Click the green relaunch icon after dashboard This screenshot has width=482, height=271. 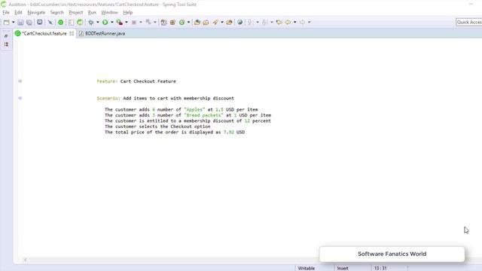(x=80, y=22)
